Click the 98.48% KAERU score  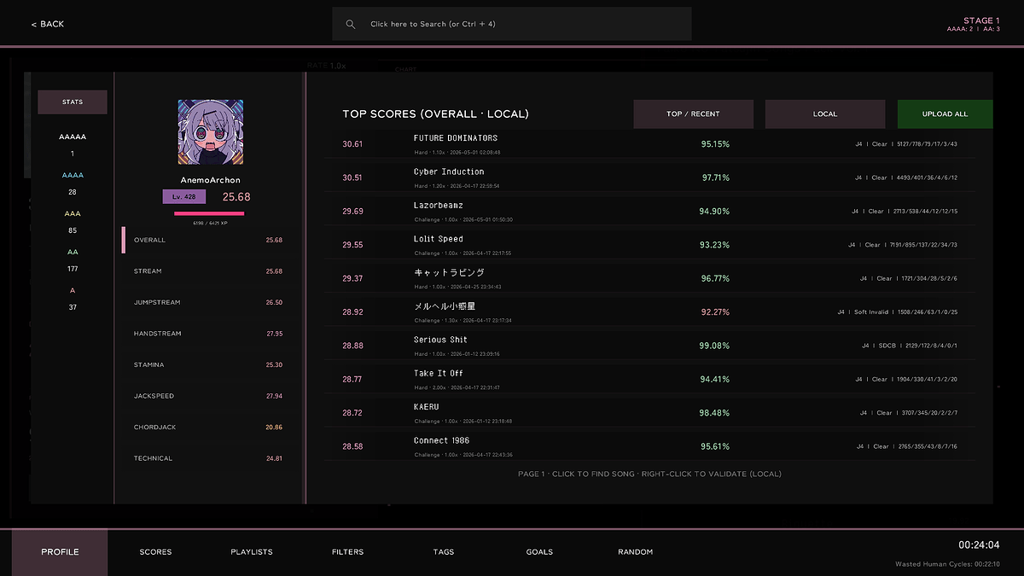click(715, 413)
